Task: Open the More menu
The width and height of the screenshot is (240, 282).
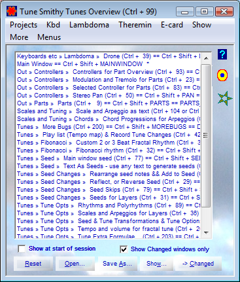Action: click(19, 37)
